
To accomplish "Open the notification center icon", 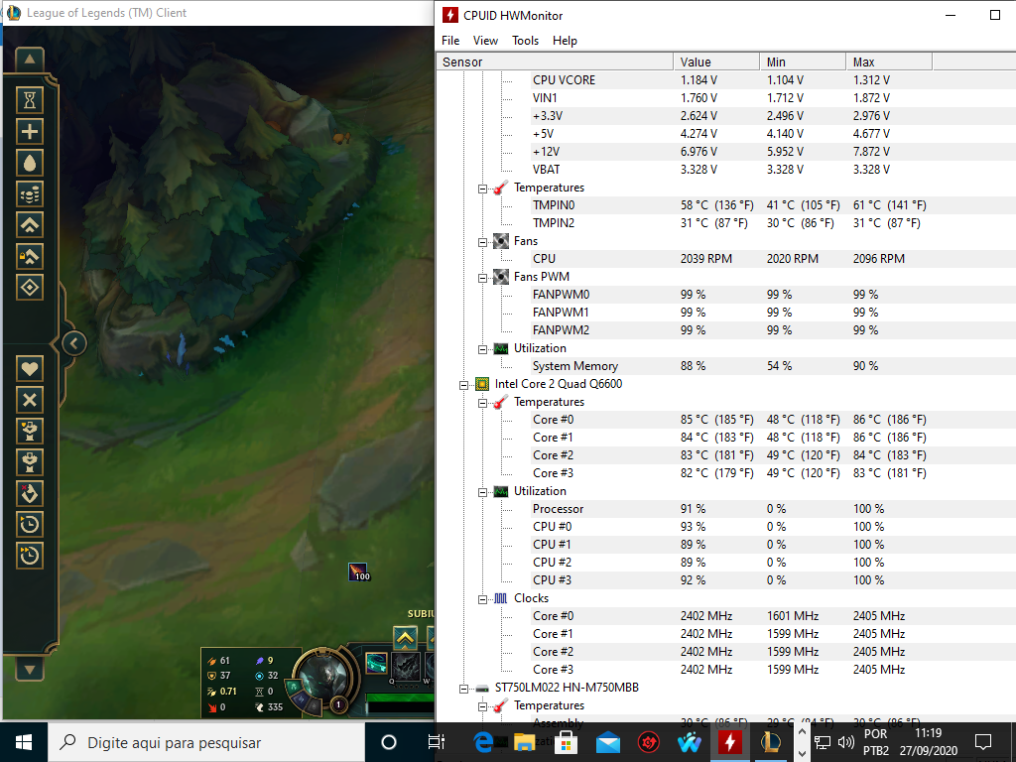I will (983, 742).
